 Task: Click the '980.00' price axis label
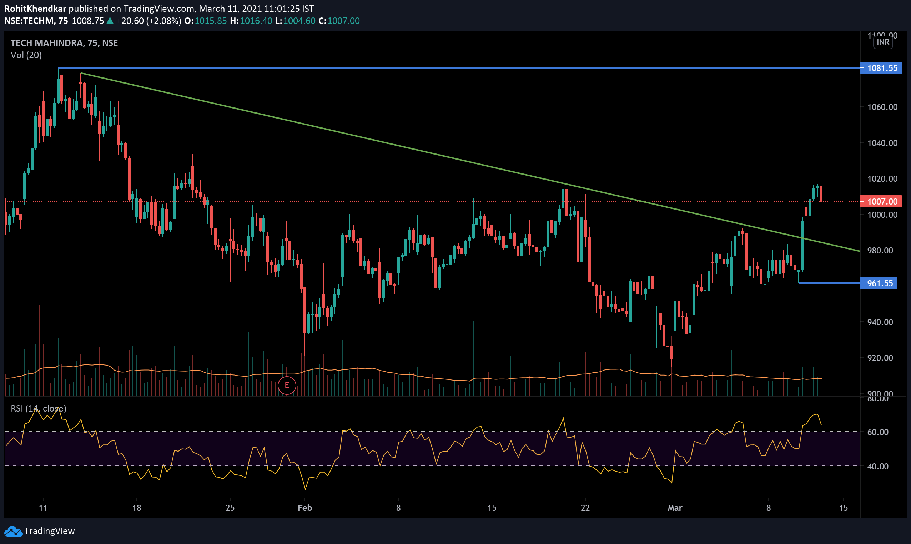click(880, 251)
